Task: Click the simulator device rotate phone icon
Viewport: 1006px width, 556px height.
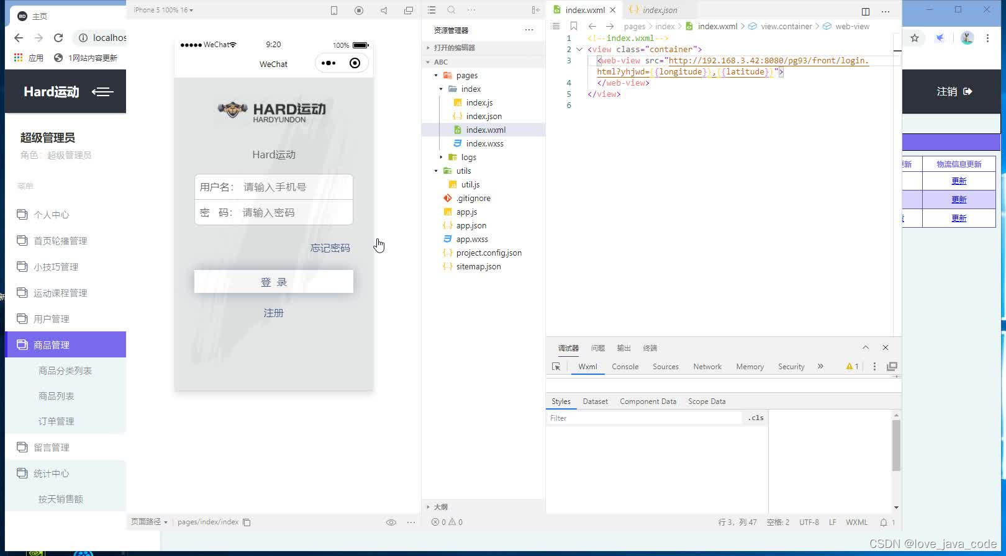Action: 334,10
